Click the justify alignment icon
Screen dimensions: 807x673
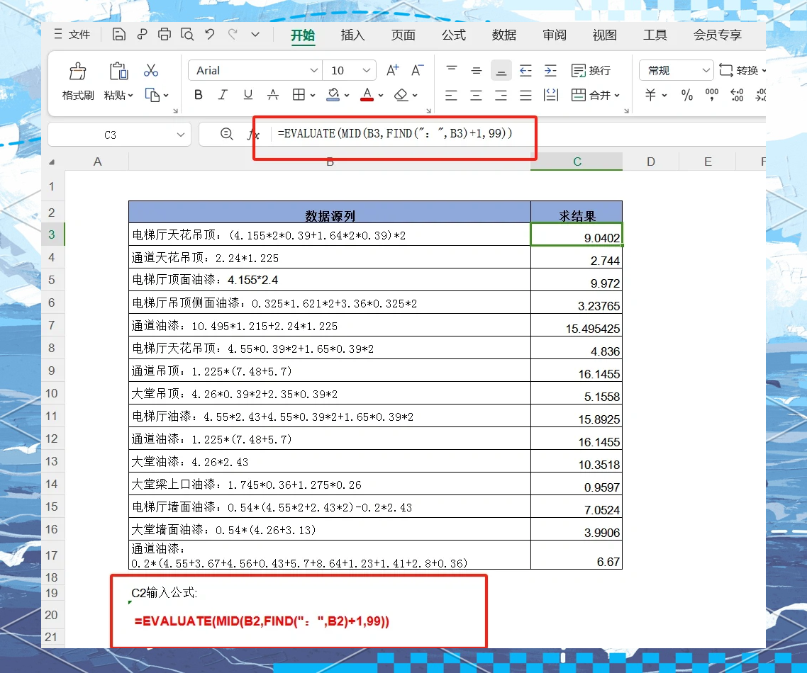point(525,95)
